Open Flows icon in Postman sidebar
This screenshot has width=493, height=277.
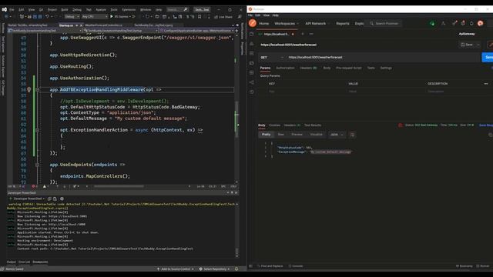pos(252,82)
